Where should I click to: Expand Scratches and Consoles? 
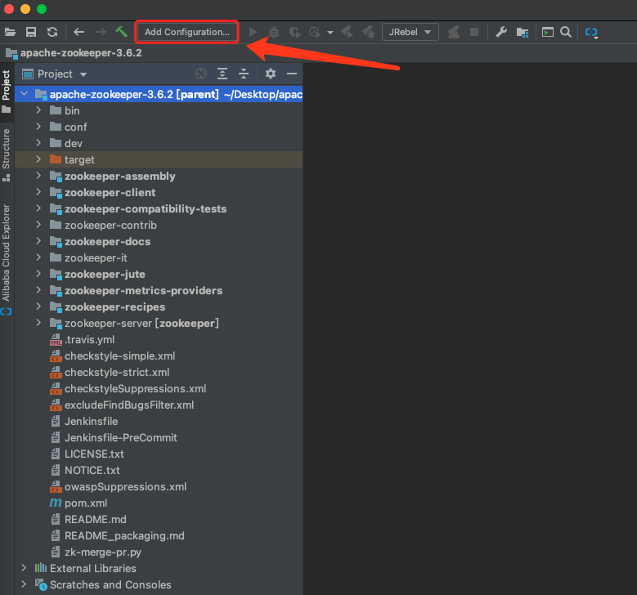tap(24, 584)
